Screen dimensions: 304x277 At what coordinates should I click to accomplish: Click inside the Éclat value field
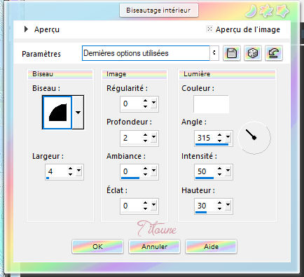point(131,206)
